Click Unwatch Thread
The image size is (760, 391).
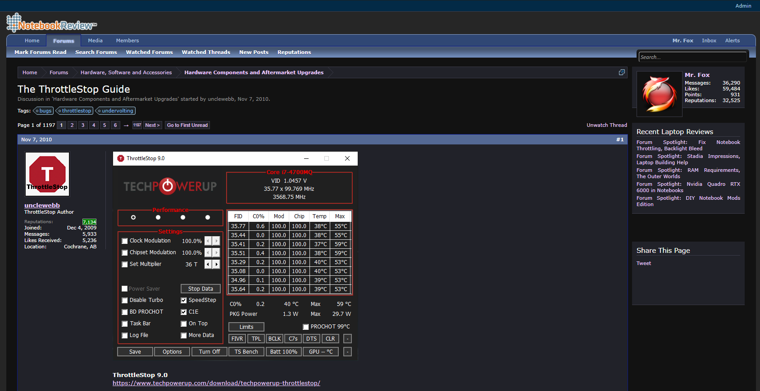pyautogui.click(x=606, y=125)
